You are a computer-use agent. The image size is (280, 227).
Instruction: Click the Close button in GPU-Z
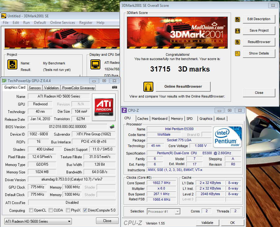pos(107,221)
